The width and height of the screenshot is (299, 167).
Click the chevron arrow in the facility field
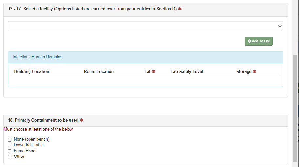(280, 26)
